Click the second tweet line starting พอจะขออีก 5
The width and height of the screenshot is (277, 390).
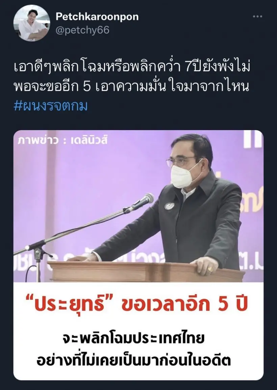(x=131, y=87)
